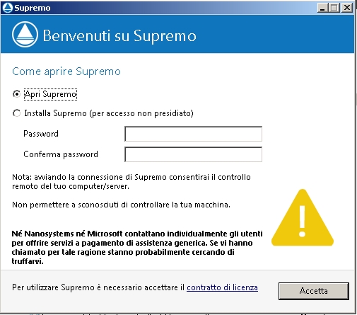Click the Supremo title bar text
Viewport: 357px width, 315px height.
pos(33,8)
